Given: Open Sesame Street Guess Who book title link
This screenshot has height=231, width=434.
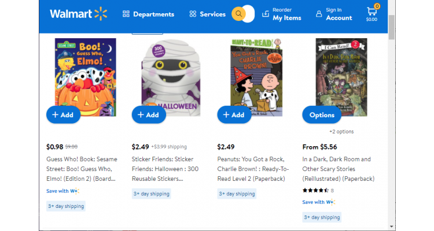Looking at the screenshot, I should click(x=80, y=169).
